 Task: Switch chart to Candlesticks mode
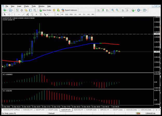click(x=103, y=10)
